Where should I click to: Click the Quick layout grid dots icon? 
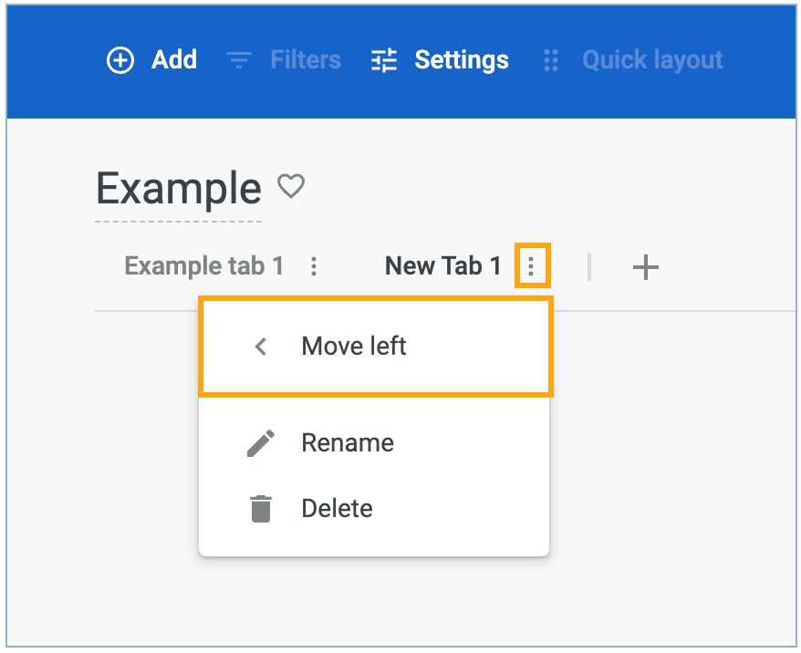click(551, 61)
